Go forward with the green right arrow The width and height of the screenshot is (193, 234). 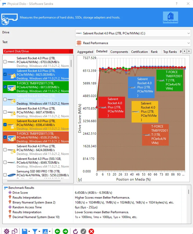(x=65, y=231)
